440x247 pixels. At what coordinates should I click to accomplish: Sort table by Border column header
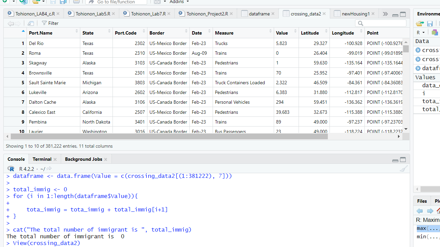tap(168, 33)
